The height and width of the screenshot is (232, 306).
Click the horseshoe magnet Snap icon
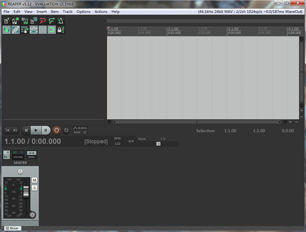pos(52,30)
